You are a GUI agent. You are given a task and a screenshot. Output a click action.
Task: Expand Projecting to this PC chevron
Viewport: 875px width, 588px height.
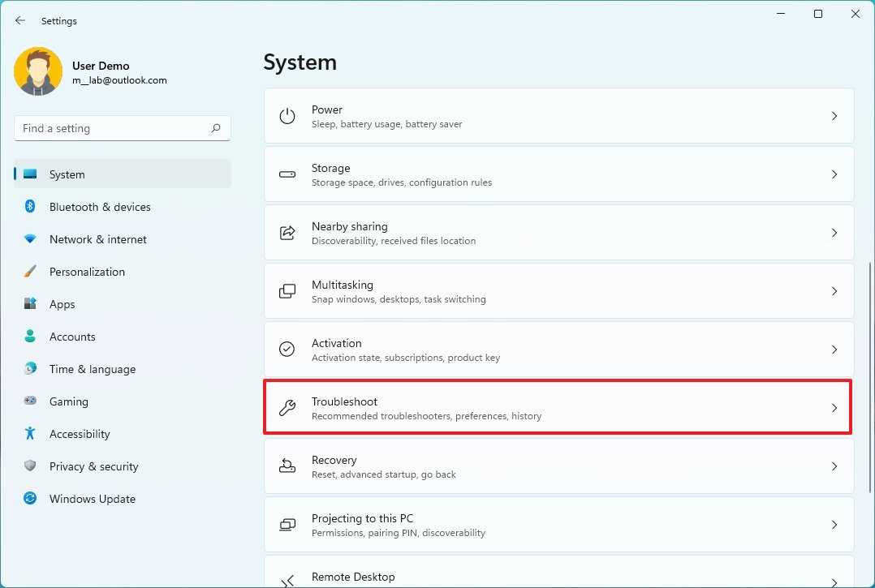(x=834, y=525)
